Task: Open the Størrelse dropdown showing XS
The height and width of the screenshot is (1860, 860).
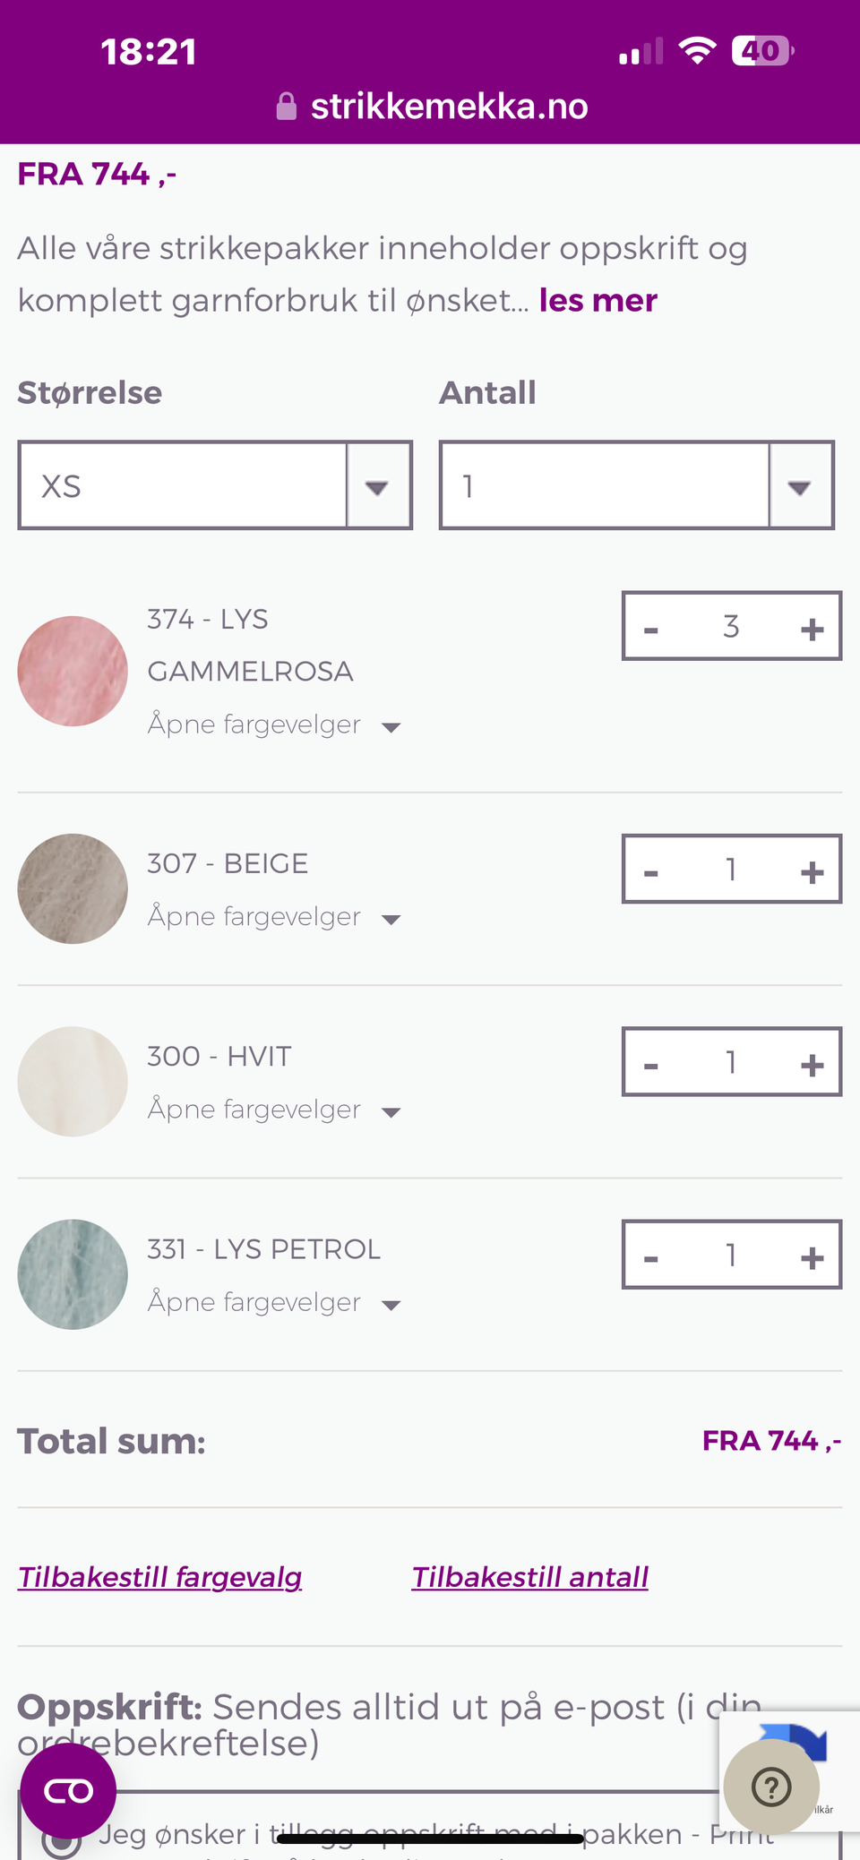Action: coord(215,485)
